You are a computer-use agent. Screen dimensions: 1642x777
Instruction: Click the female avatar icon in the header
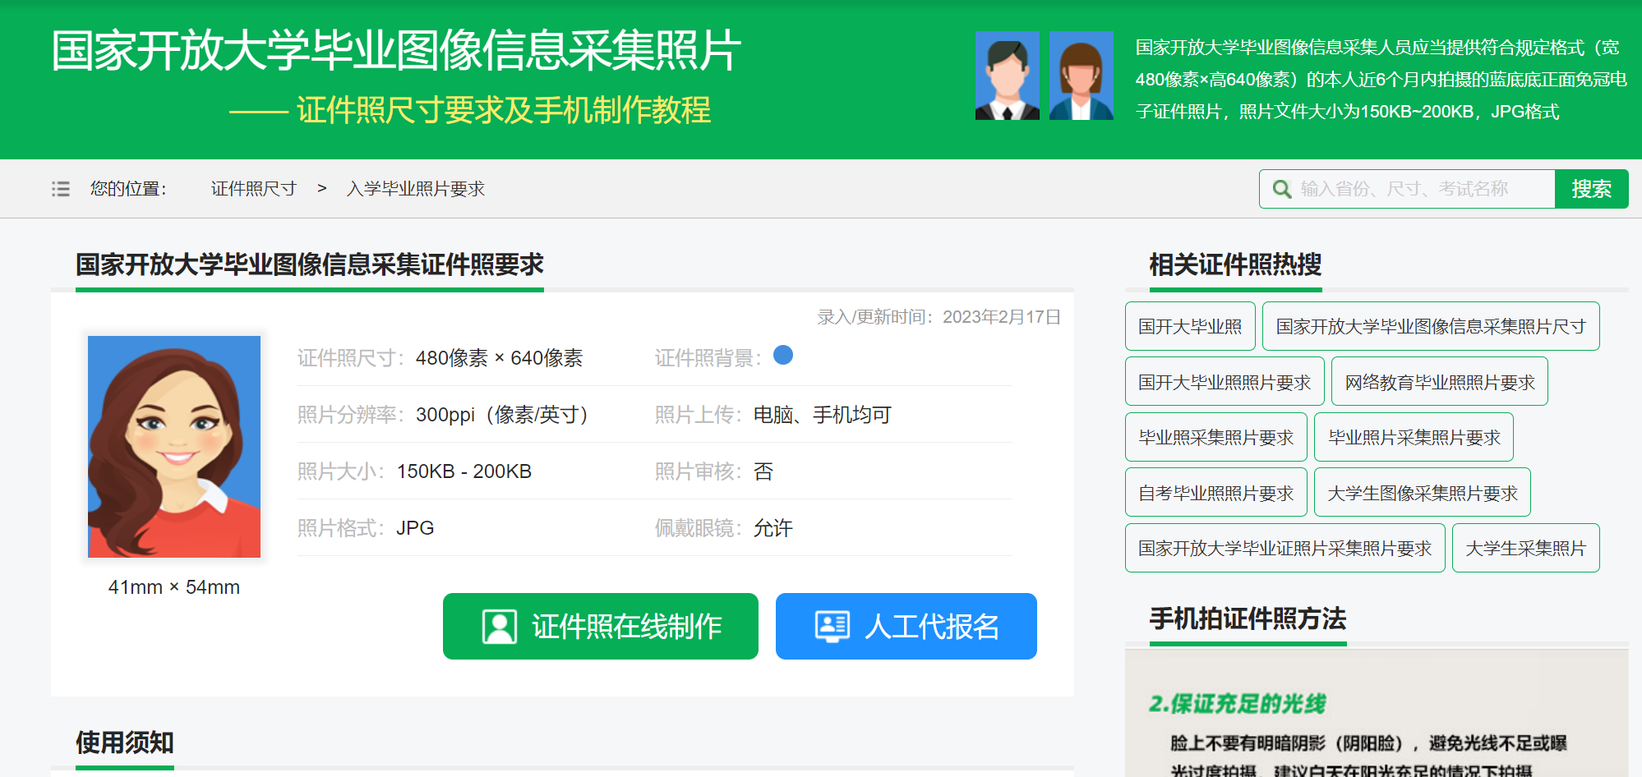(1082, 76)
